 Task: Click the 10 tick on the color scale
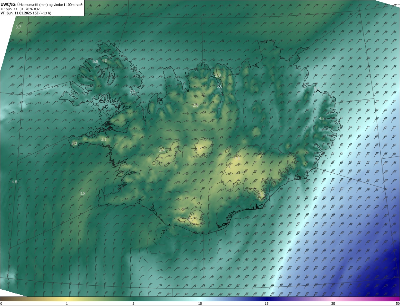(x=200, y=303)
